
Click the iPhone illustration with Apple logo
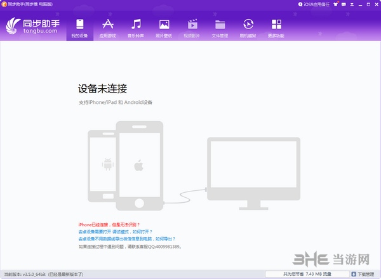click(140, 165)
